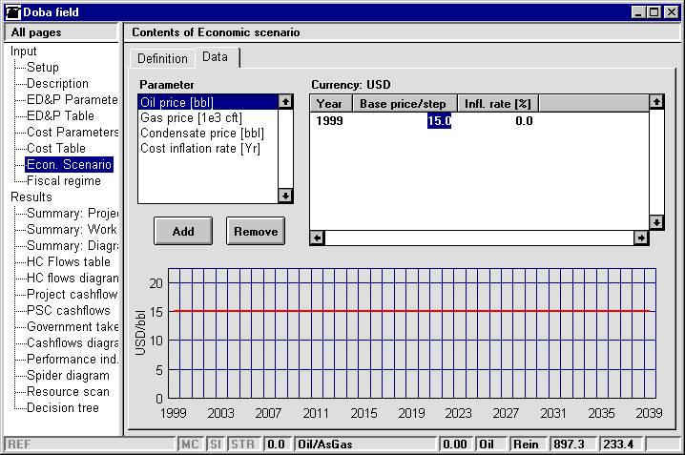Open the Project cashflow page
The width and height of the screenshot is (685, 455).
(x=73, y=295)
